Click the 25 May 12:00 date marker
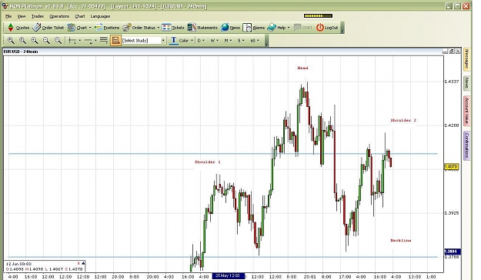 pos(229,276)
